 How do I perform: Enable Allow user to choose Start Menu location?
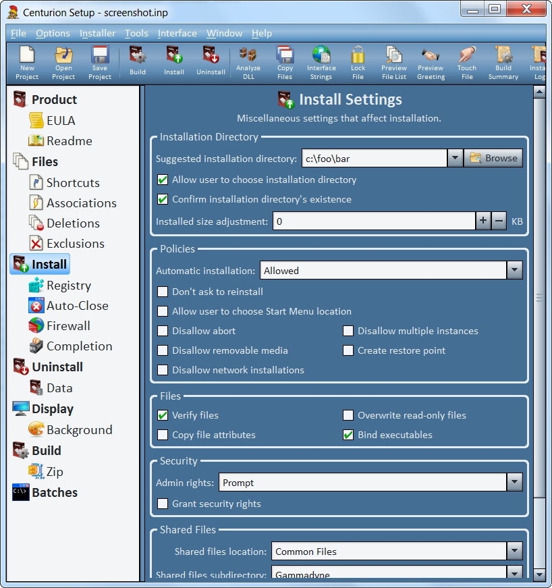pos(163,311)
